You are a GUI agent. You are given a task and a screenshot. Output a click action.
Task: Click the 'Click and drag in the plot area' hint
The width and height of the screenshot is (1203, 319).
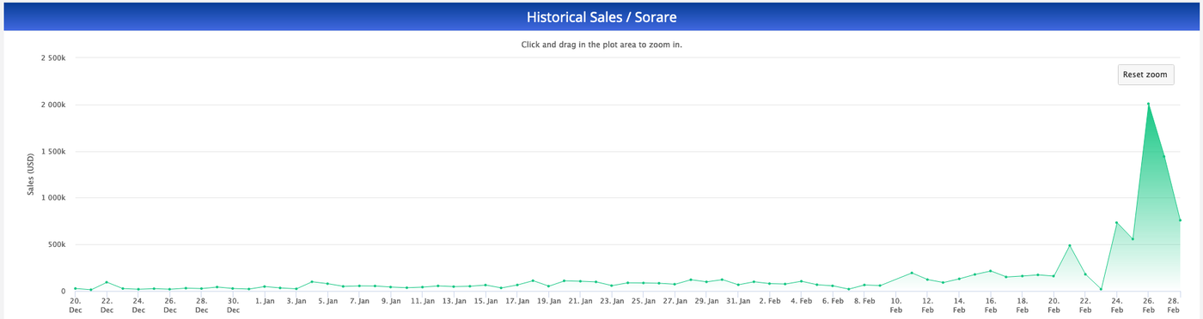coord(601,45)
